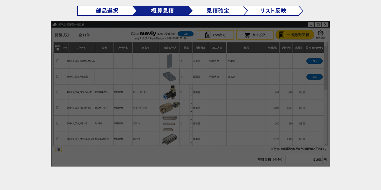Click the app logo in the title bar
The width and height of the screenshot is (381, 190).
[x=54, y=24]
